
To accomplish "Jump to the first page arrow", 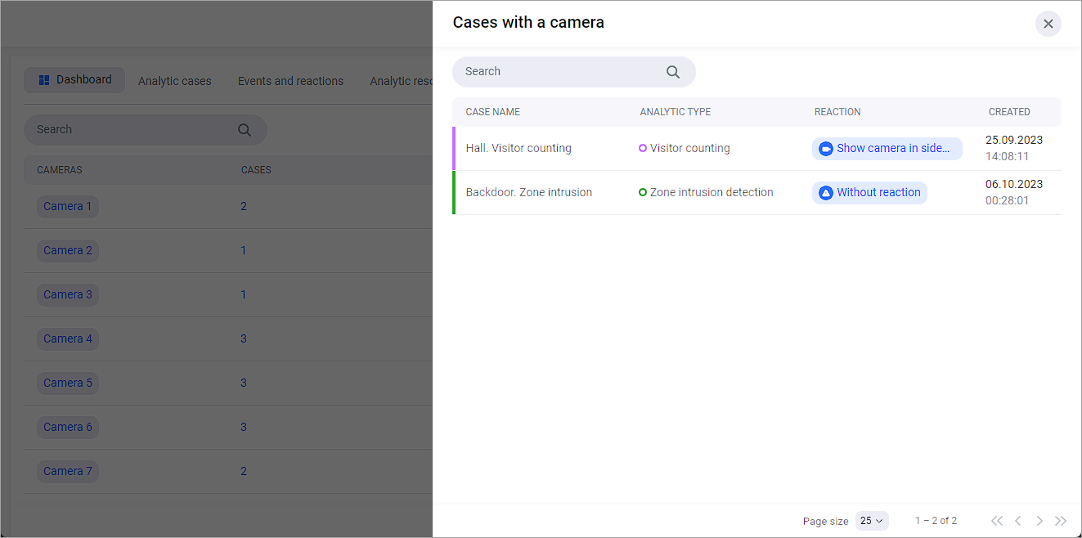I will pos(996,521).
